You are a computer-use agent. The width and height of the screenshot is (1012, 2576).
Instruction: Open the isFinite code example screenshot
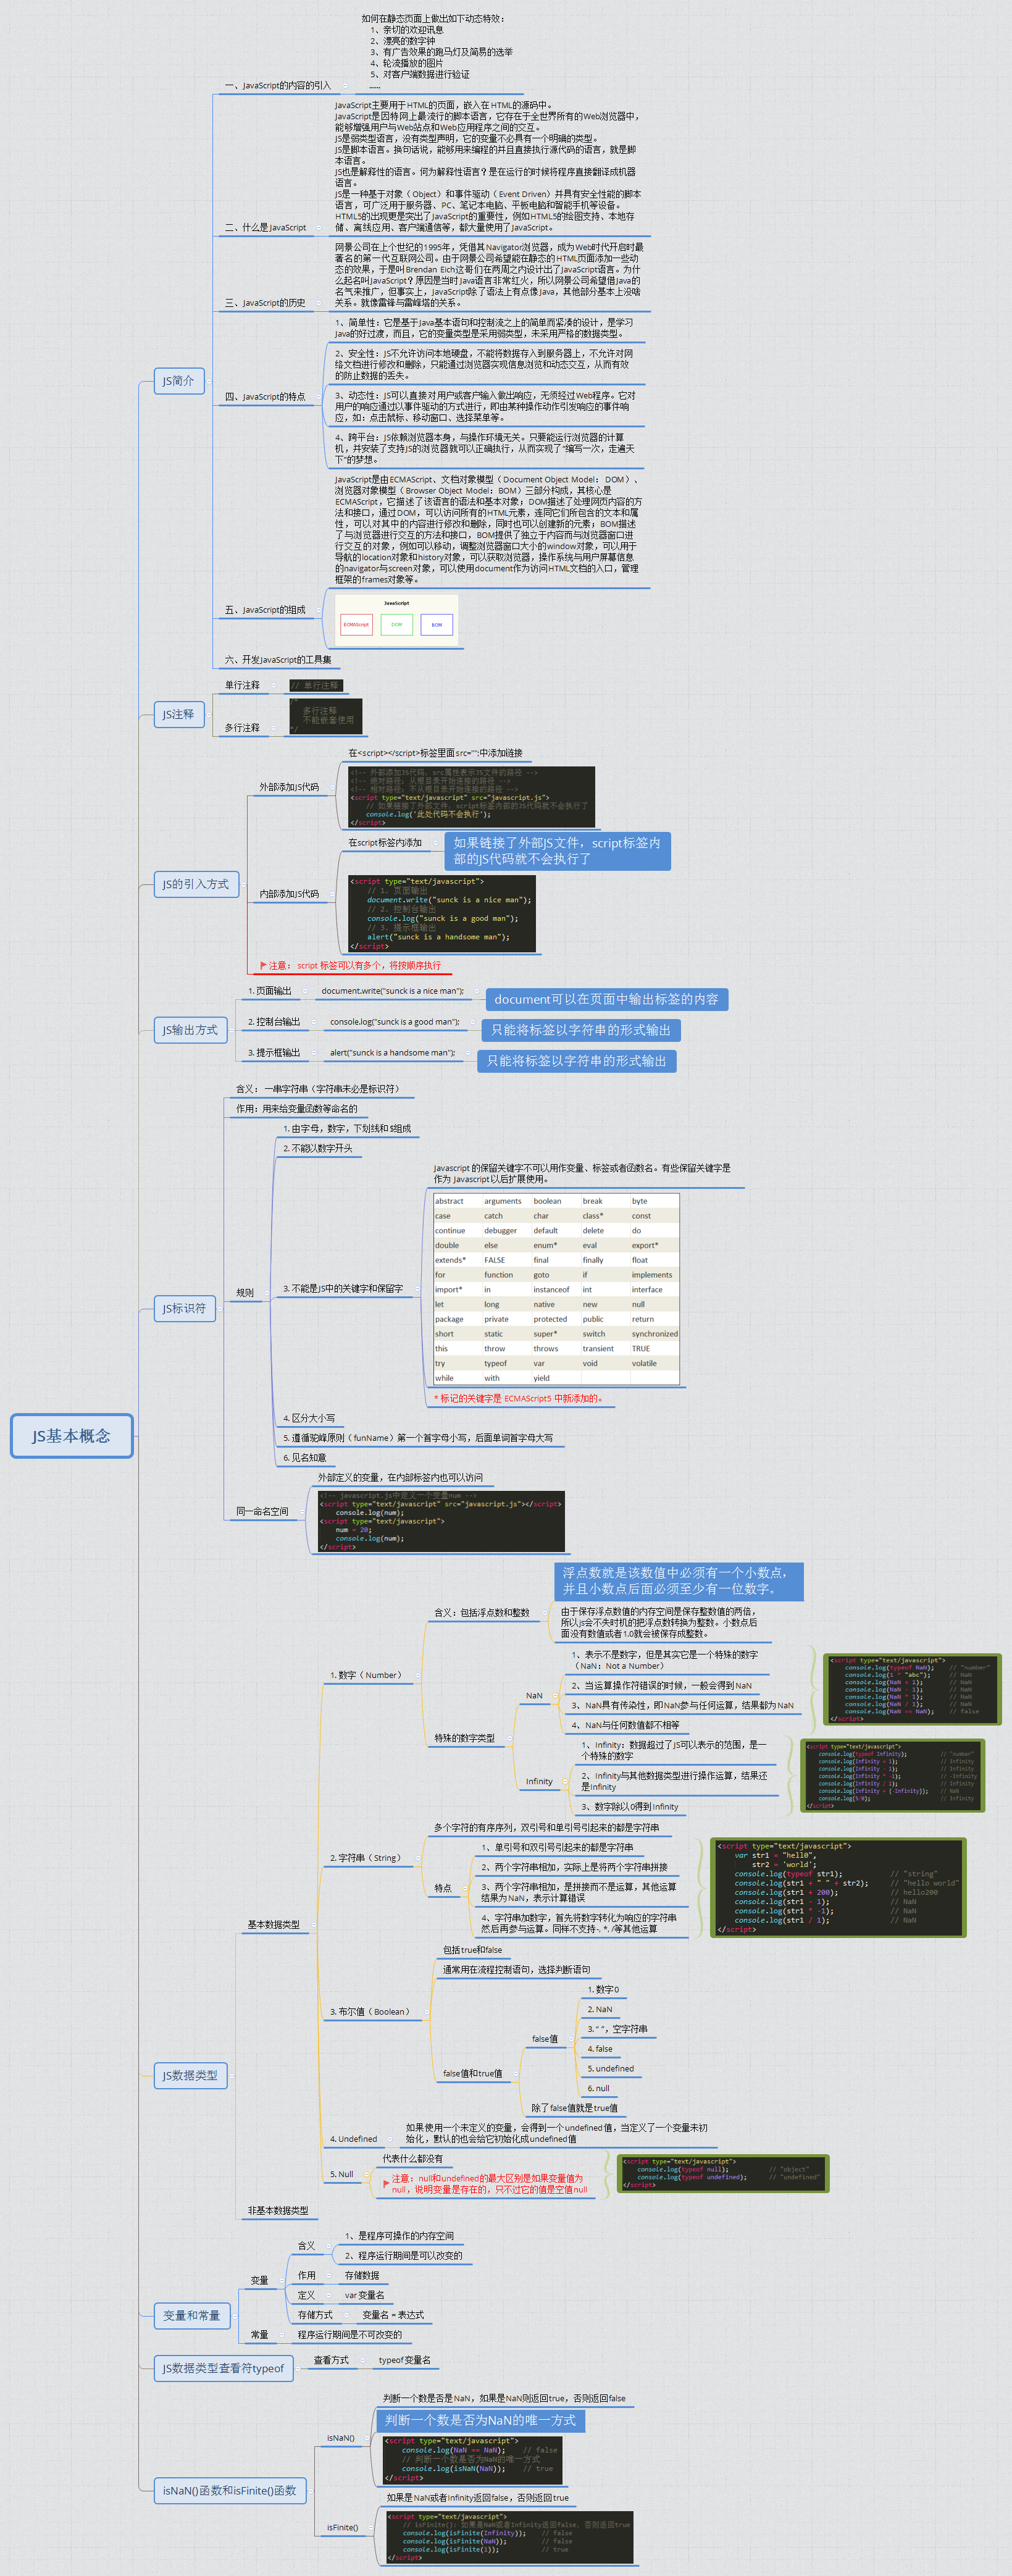point(510,2537)
